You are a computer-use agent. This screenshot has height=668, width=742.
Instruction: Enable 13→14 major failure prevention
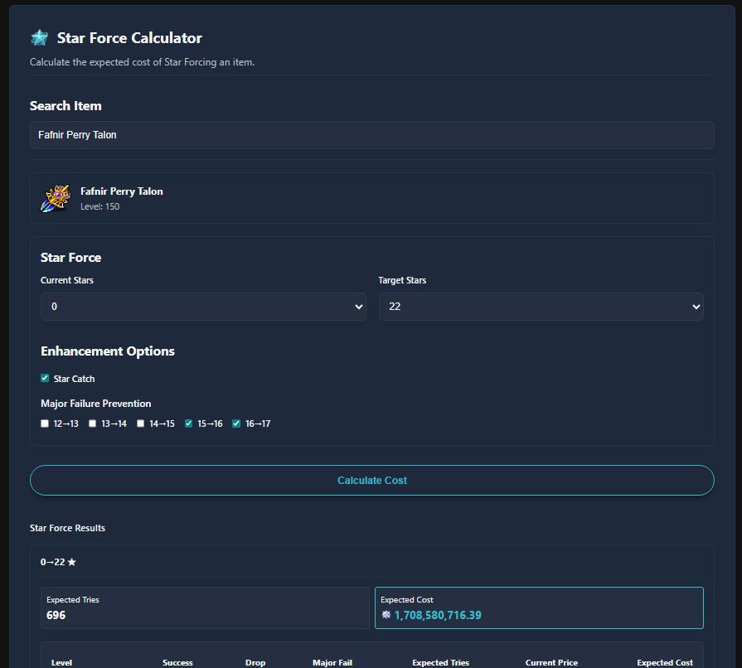click(93, 424)
